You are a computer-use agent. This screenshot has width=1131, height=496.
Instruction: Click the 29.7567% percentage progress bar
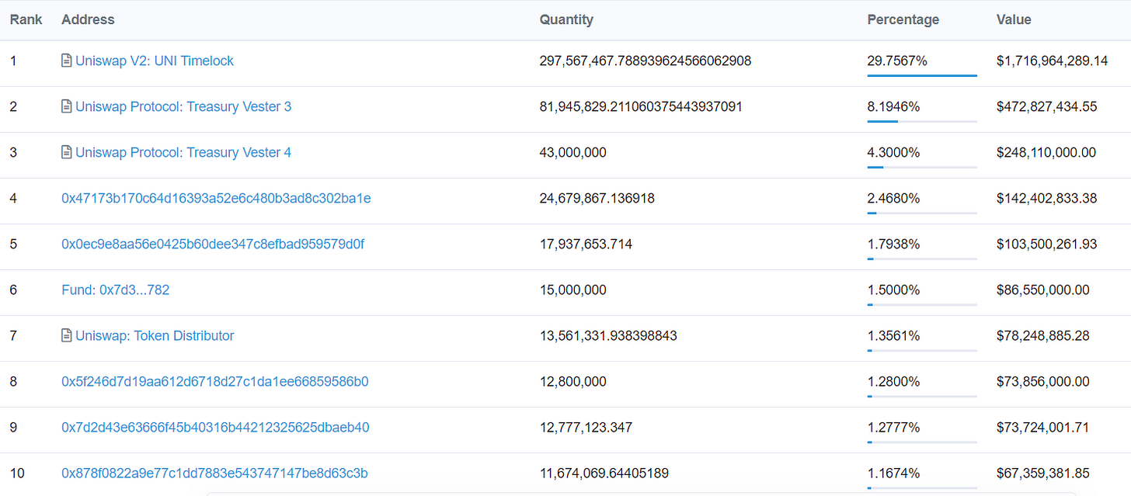click(x=922, y=75)
